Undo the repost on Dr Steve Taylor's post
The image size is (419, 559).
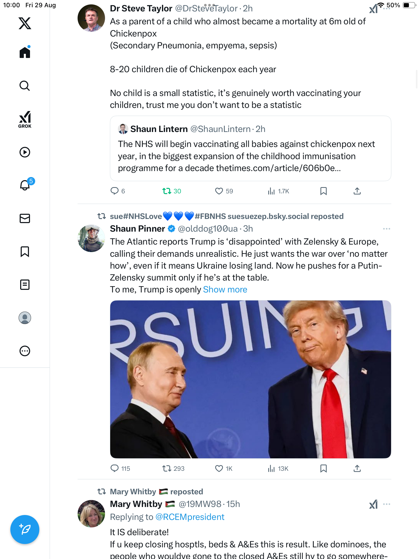coord(167,191)
